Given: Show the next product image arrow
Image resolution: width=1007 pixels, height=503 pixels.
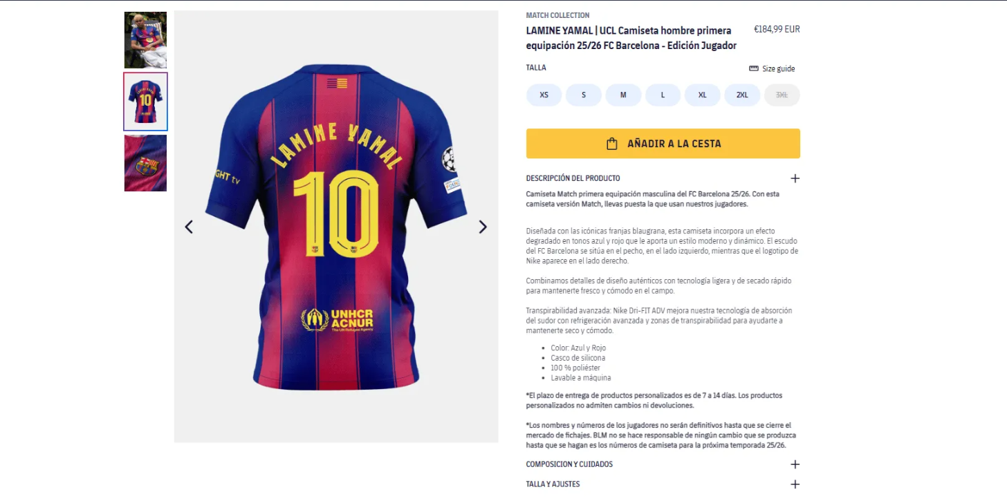Looking at the screenshot, I should (x=483, y=227).
